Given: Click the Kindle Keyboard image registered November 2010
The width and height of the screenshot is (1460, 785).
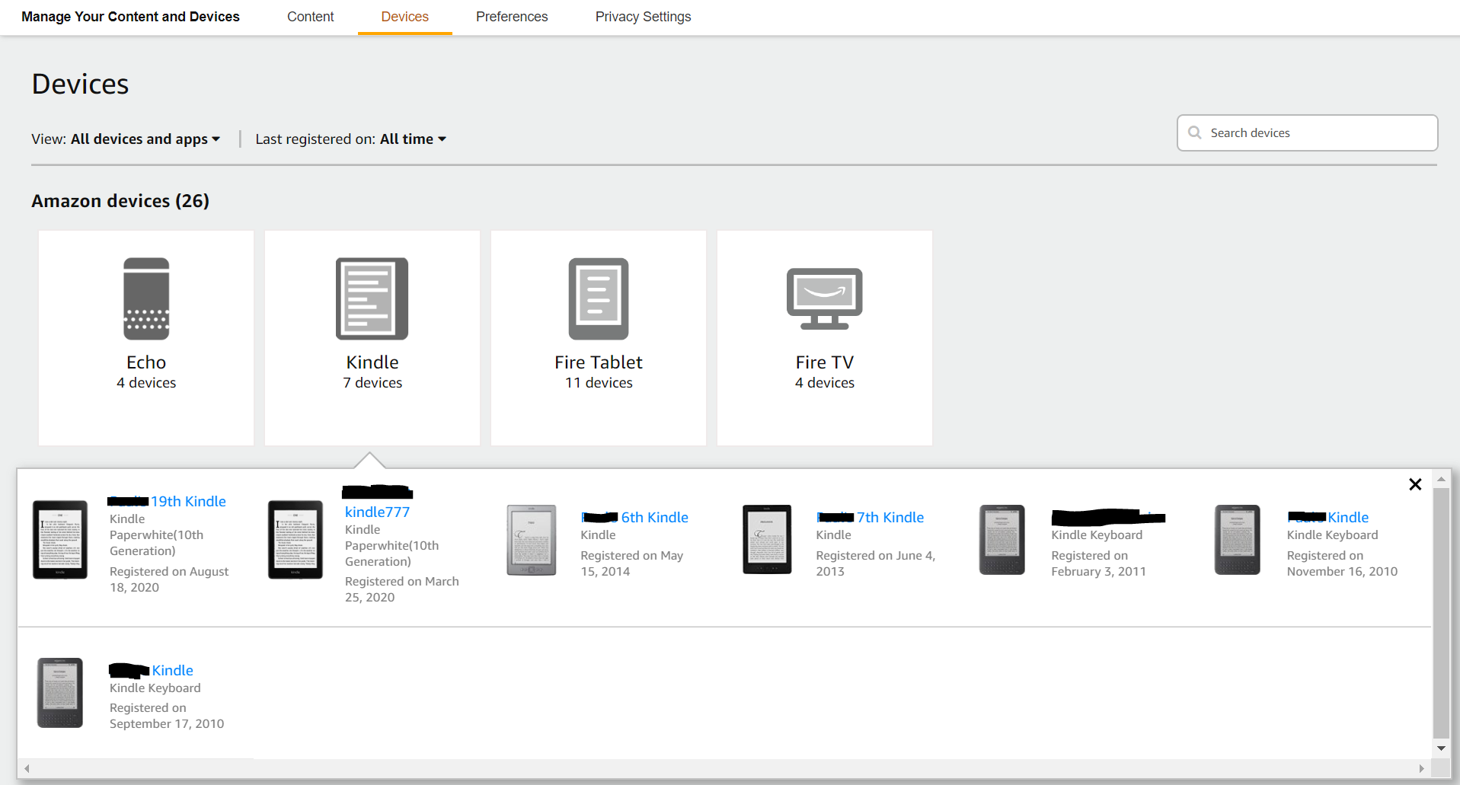Looking at the screenshot, I should click(x=1237, y=540).
